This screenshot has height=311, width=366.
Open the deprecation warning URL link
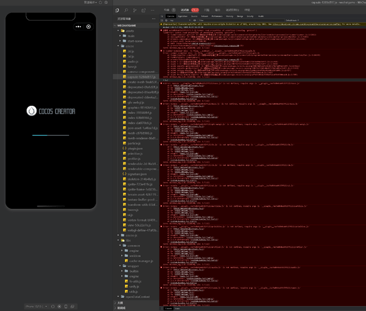pos(306,24)
